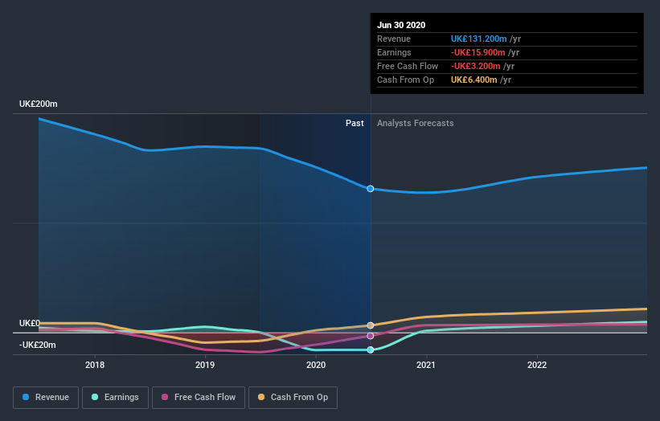
Task: Click the 2019 x-axis label
Action: click(x=205, y=365)
